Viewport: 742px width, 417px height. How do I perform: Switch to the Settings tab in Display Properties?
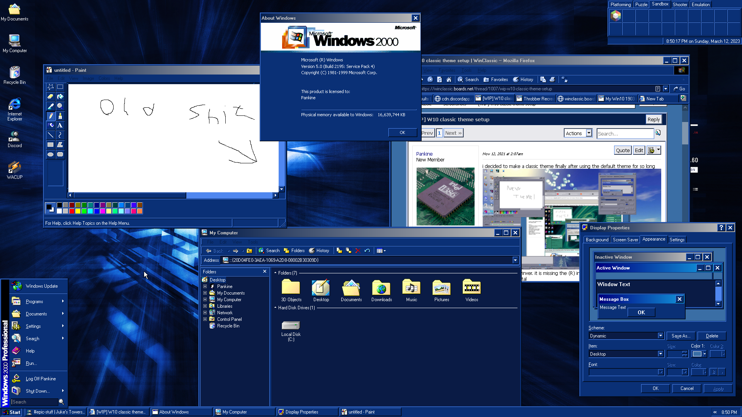tap(677, 240)
